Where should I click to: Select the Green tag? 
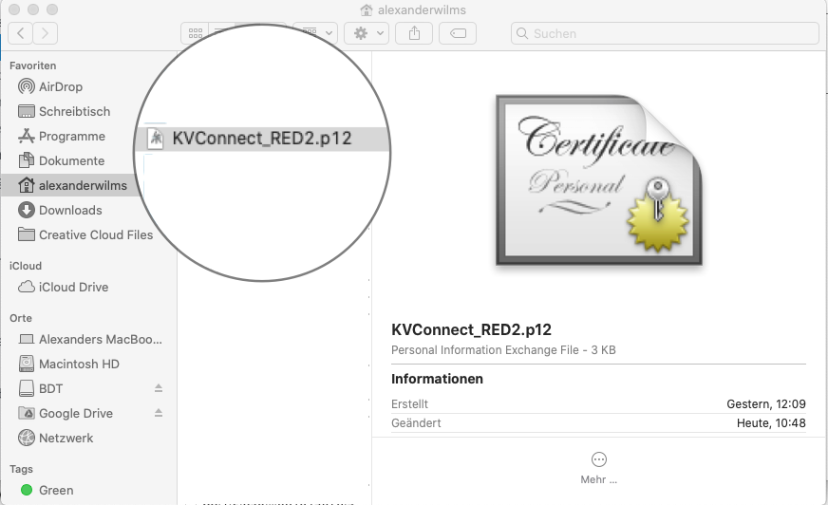pos(56,490)
